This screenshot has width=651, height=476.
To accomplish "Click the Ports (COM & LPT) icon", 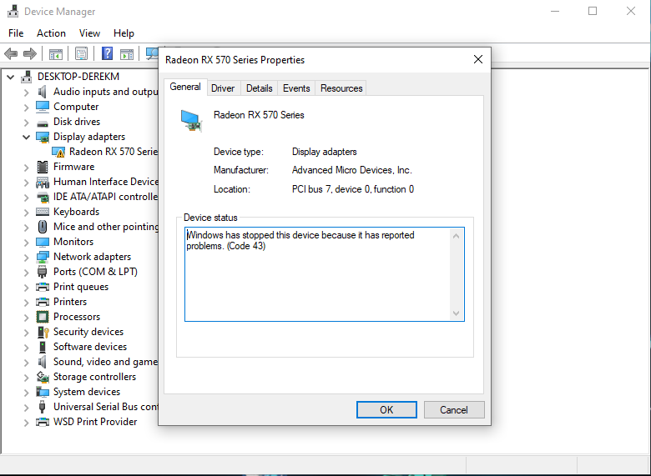I will click(x=43, y=272).
